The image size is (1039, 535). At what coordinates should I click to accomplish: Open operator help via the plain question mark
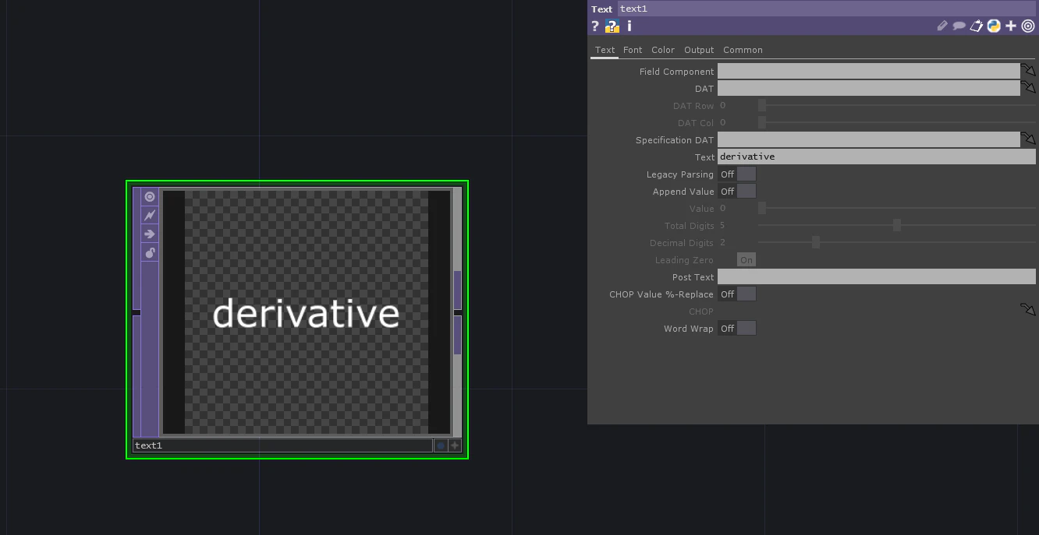595,26
